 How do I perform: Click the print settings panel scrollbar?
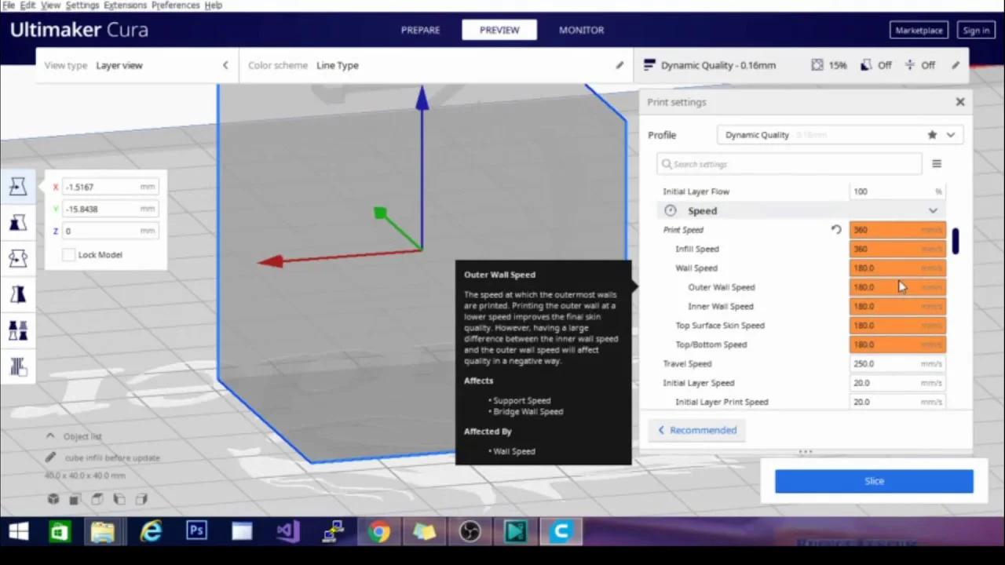(x=956, y=241)
